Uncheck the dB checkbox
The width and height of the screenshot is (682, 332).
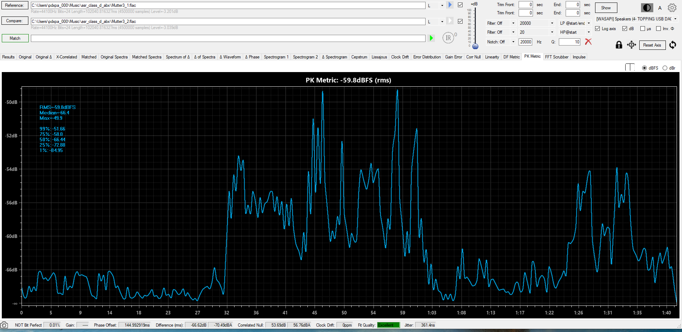point(625,29)
